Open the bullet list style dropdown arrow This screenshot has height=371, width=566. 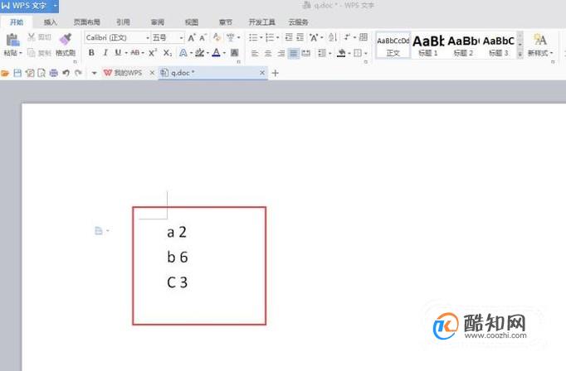261,37
